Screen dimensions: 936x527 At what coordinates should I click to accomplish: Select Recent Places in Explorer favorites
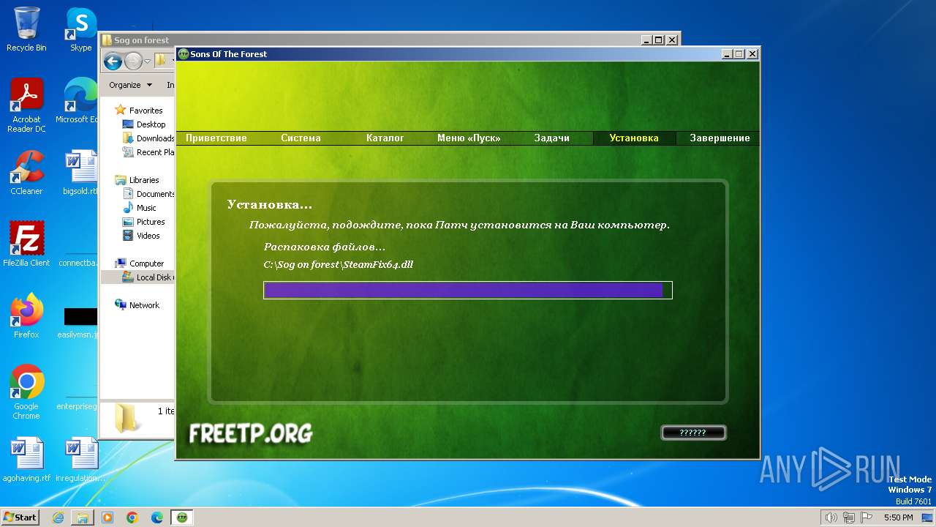pyautogui.click(x=148, y=152)
